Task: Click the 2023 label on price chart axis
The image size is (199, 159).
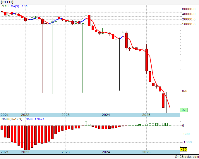Action: [66, 115]
